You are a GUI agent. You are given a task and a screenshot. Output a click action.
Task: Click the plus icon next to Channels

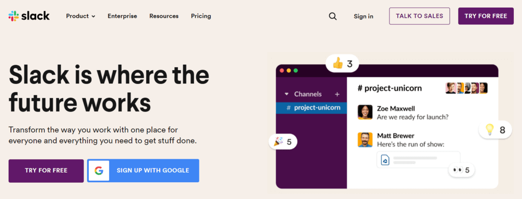[x=337, y=94]
